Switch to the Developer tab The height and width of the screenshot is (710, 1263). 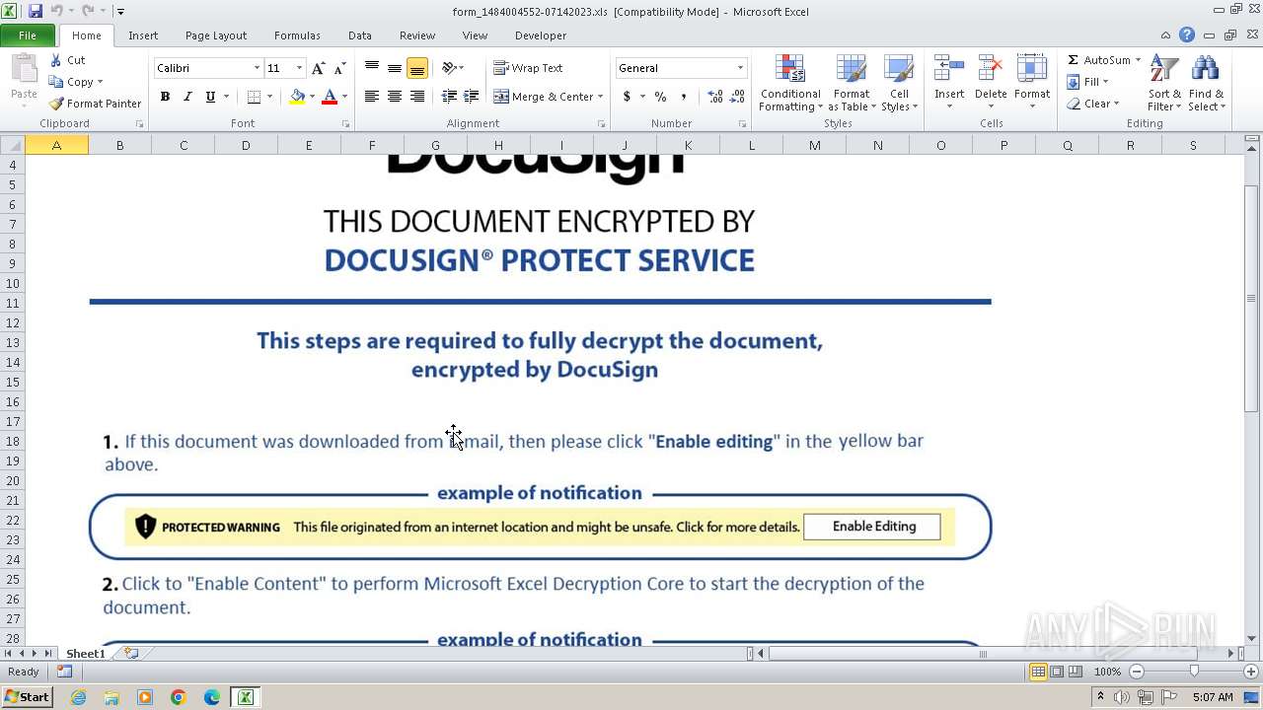pos(541,35)
